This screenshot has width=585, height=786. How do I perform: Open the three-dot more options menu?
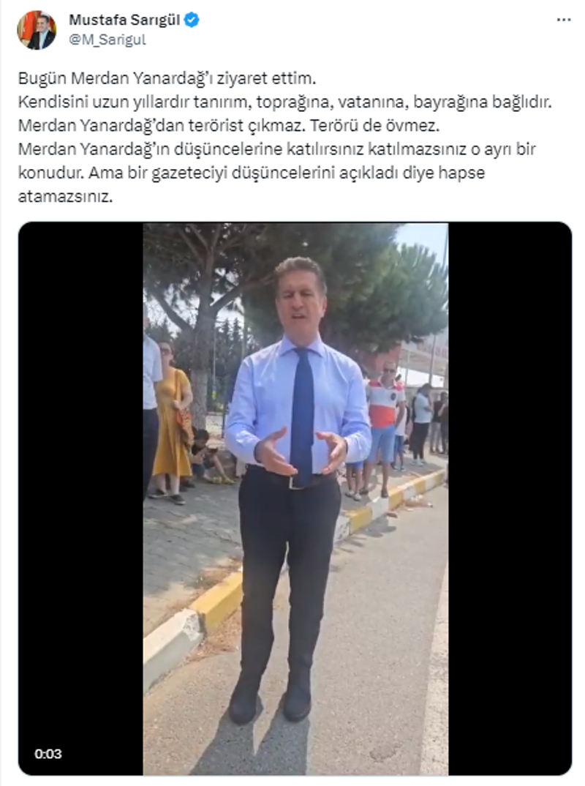click(564, 20)
